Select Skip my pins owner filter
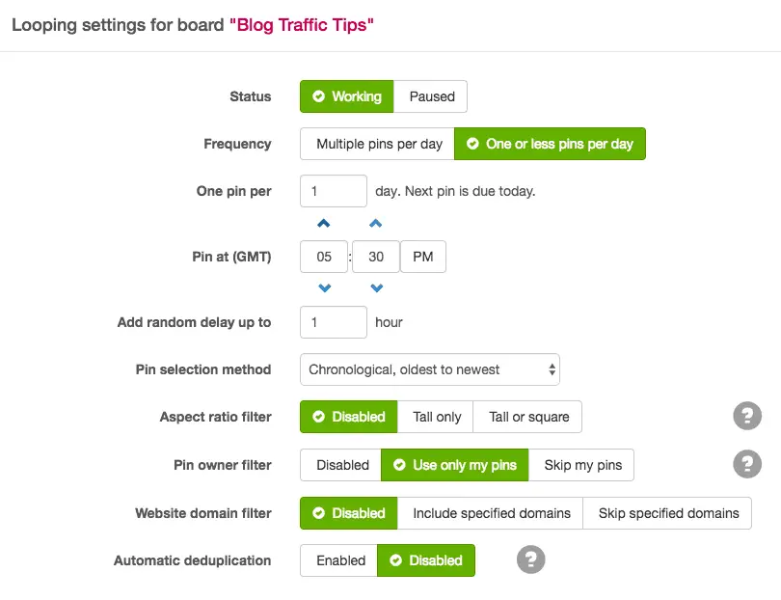Image resolution: width=781 pixels, height=600 pixels. click(581, 464)
